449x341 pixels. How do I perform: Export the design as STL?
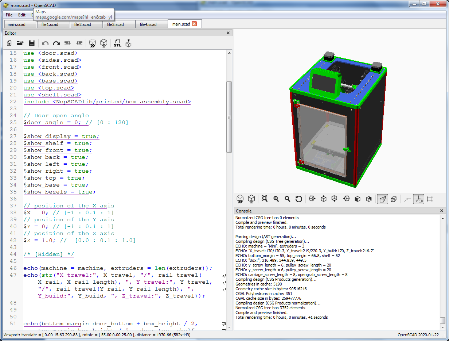click(x=117, y=43)
